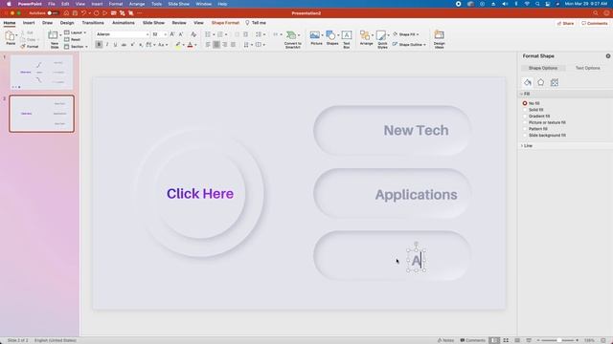613x344 pixels.
Task: Click the Share button
Action: point(566,23)
